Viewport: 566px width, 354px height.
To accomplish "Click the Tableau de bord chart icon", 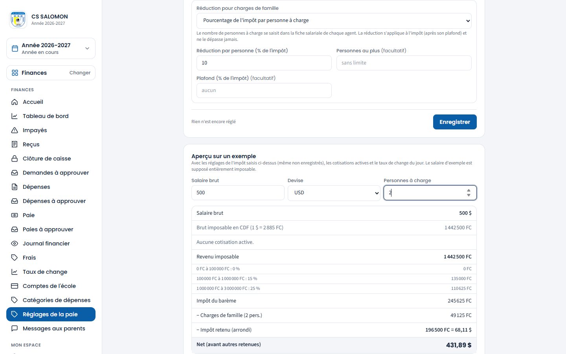I will 15,116.
